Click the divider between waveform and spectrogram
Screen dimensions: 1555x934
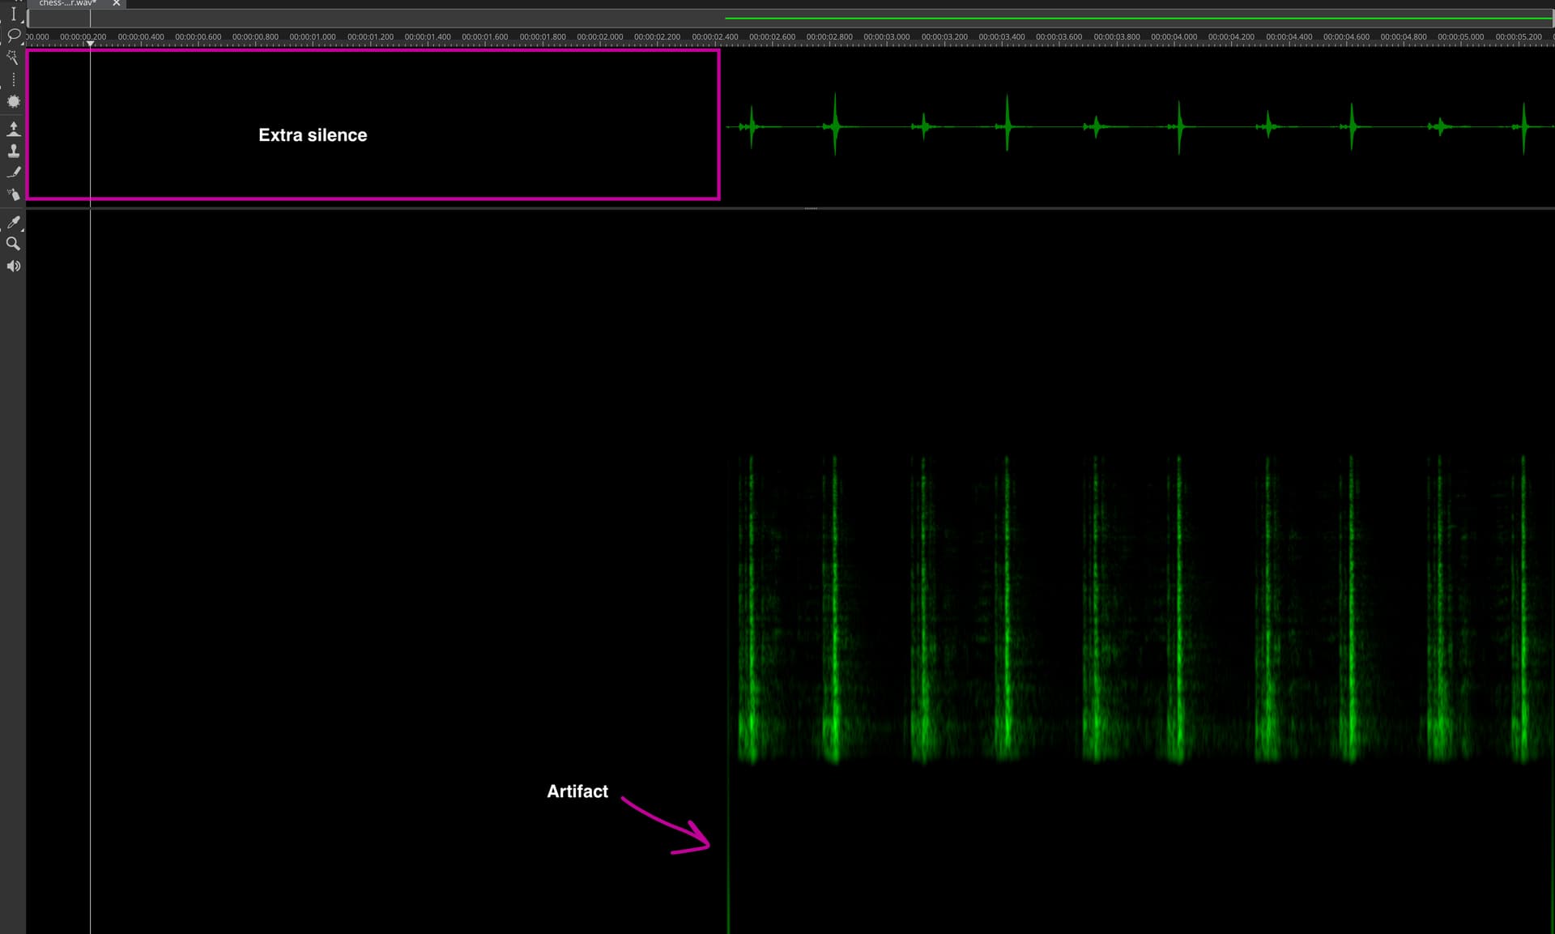click(811, 208)
